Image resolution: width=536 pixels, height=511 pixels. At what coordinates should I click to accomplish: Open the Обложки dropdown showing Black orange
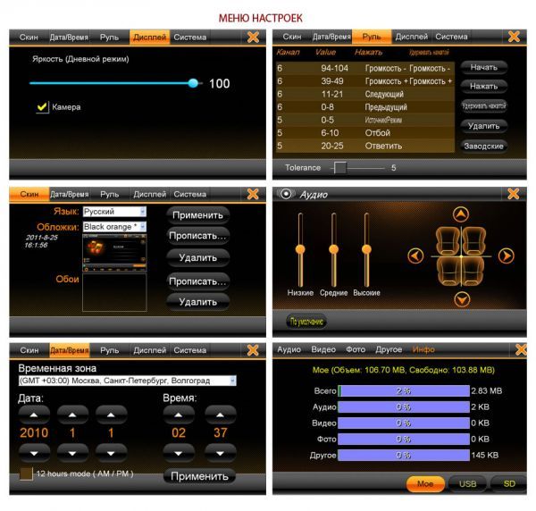tap(114, 227)
